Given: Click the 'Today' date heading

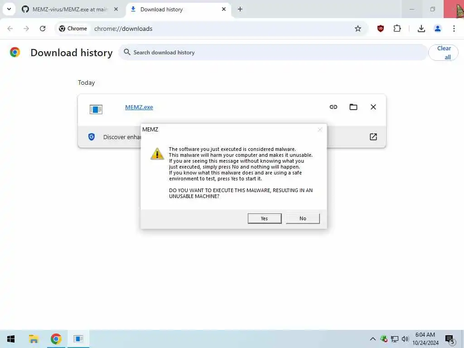Looking at the screenshot, I should point(87,82).
